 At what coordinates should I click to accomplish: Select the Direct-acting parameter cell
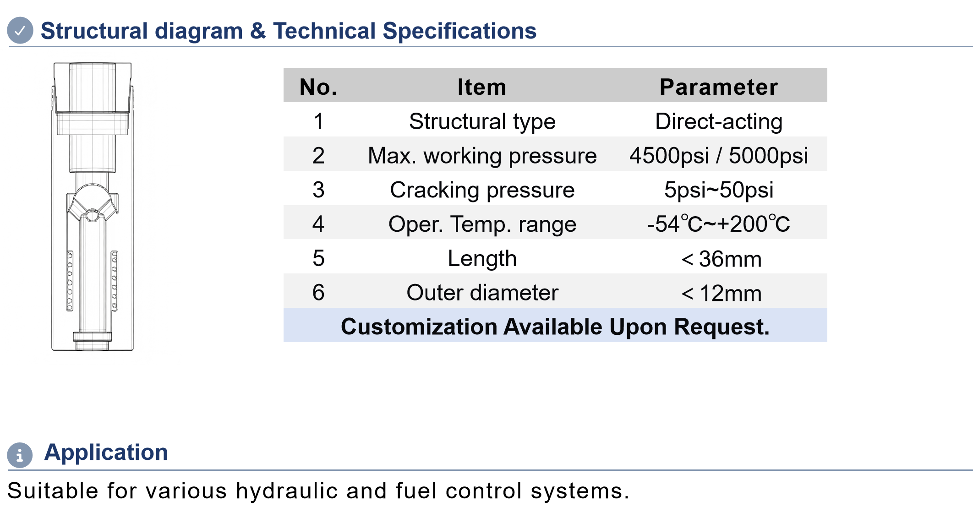[x=719, y=121]
